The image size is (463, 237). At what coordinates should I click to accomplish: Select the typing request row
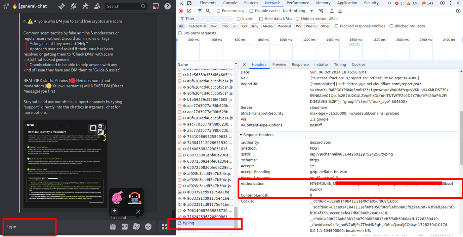pyautogui.click(x=205, y=223)
